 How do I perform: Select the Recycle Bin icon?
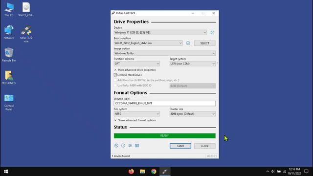tap(9, 55)
